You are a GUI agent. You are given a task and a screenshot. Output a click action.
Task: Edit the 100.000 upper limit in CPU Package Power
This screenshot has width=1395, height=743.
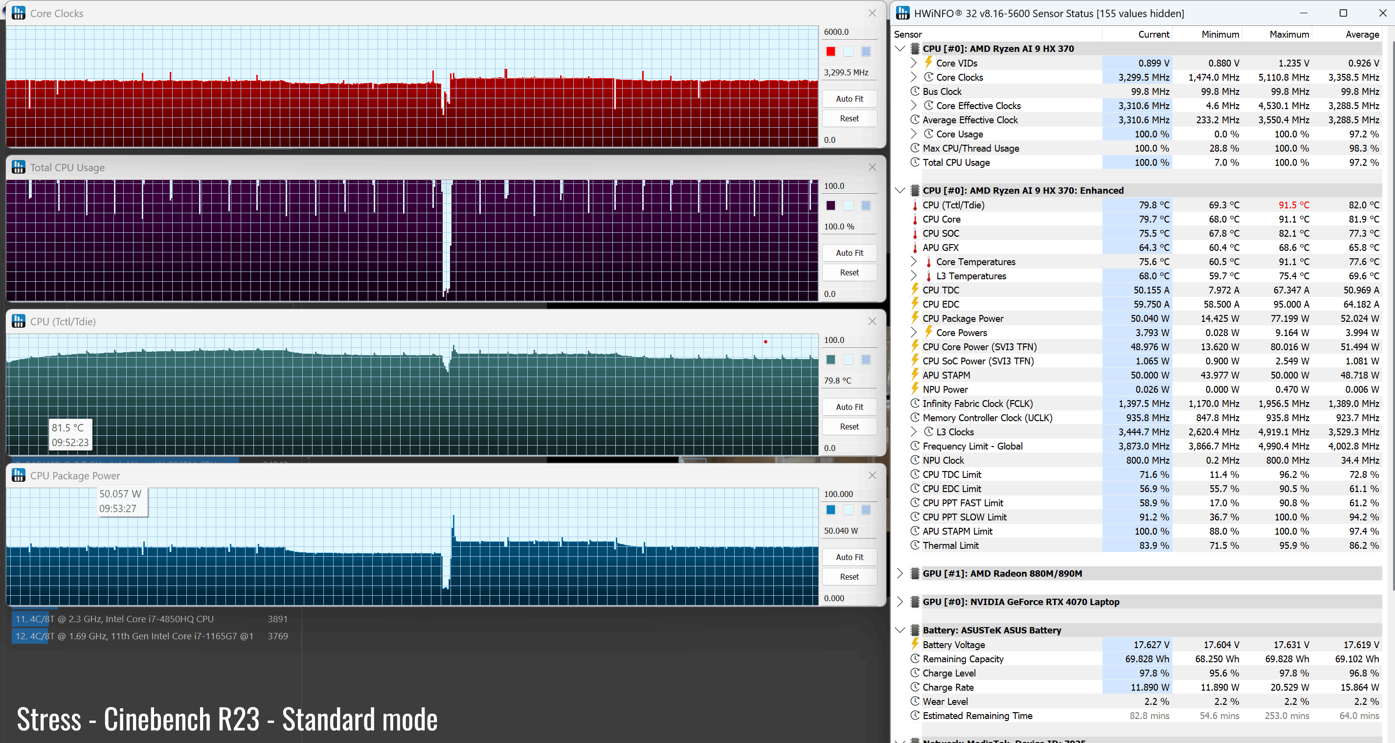point(849,494)
